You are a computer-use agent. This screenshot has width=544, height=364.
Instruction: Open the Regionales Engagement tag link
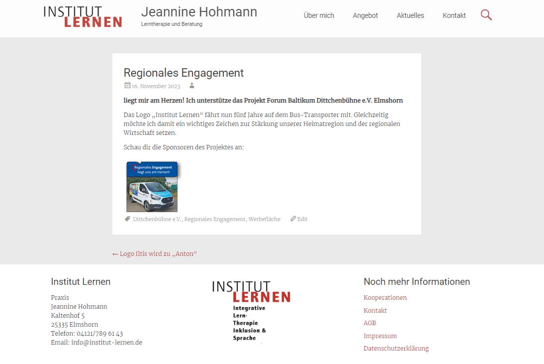(x=215, y=219)
